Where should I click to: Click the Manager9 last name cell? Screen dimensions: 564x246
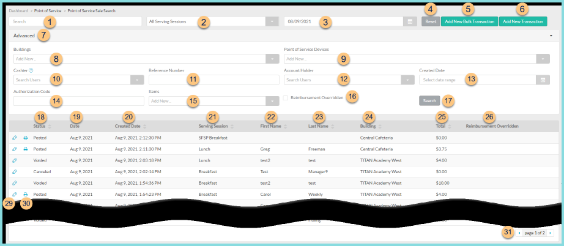pos(318,171)
